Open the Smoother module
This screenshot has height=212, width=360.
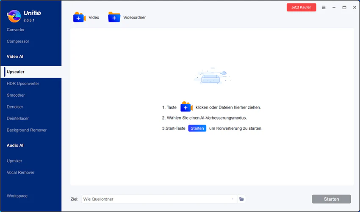tap(16, 95)
